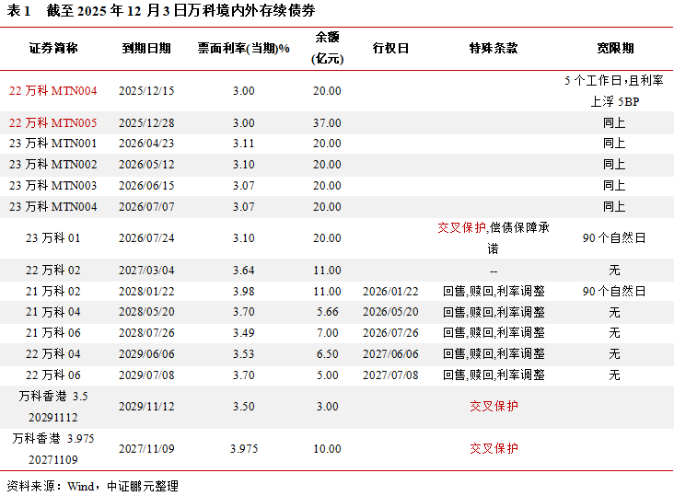Open the red 22 万科 MTN004 bond name
674x496 pixels.
coord(52,91)
